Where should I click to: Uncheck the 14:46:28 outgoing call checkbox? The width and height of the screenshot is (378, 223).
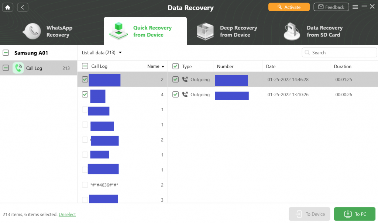175,79
